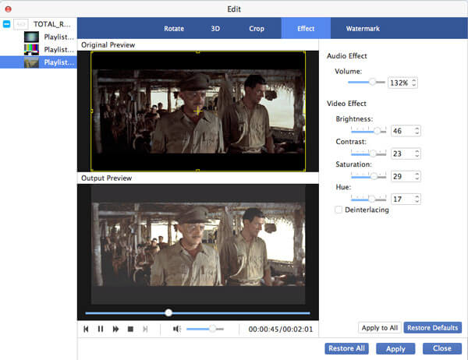Click the video progress bar knob
This screenshot has height=360, width=468.
tap(168, 312)
